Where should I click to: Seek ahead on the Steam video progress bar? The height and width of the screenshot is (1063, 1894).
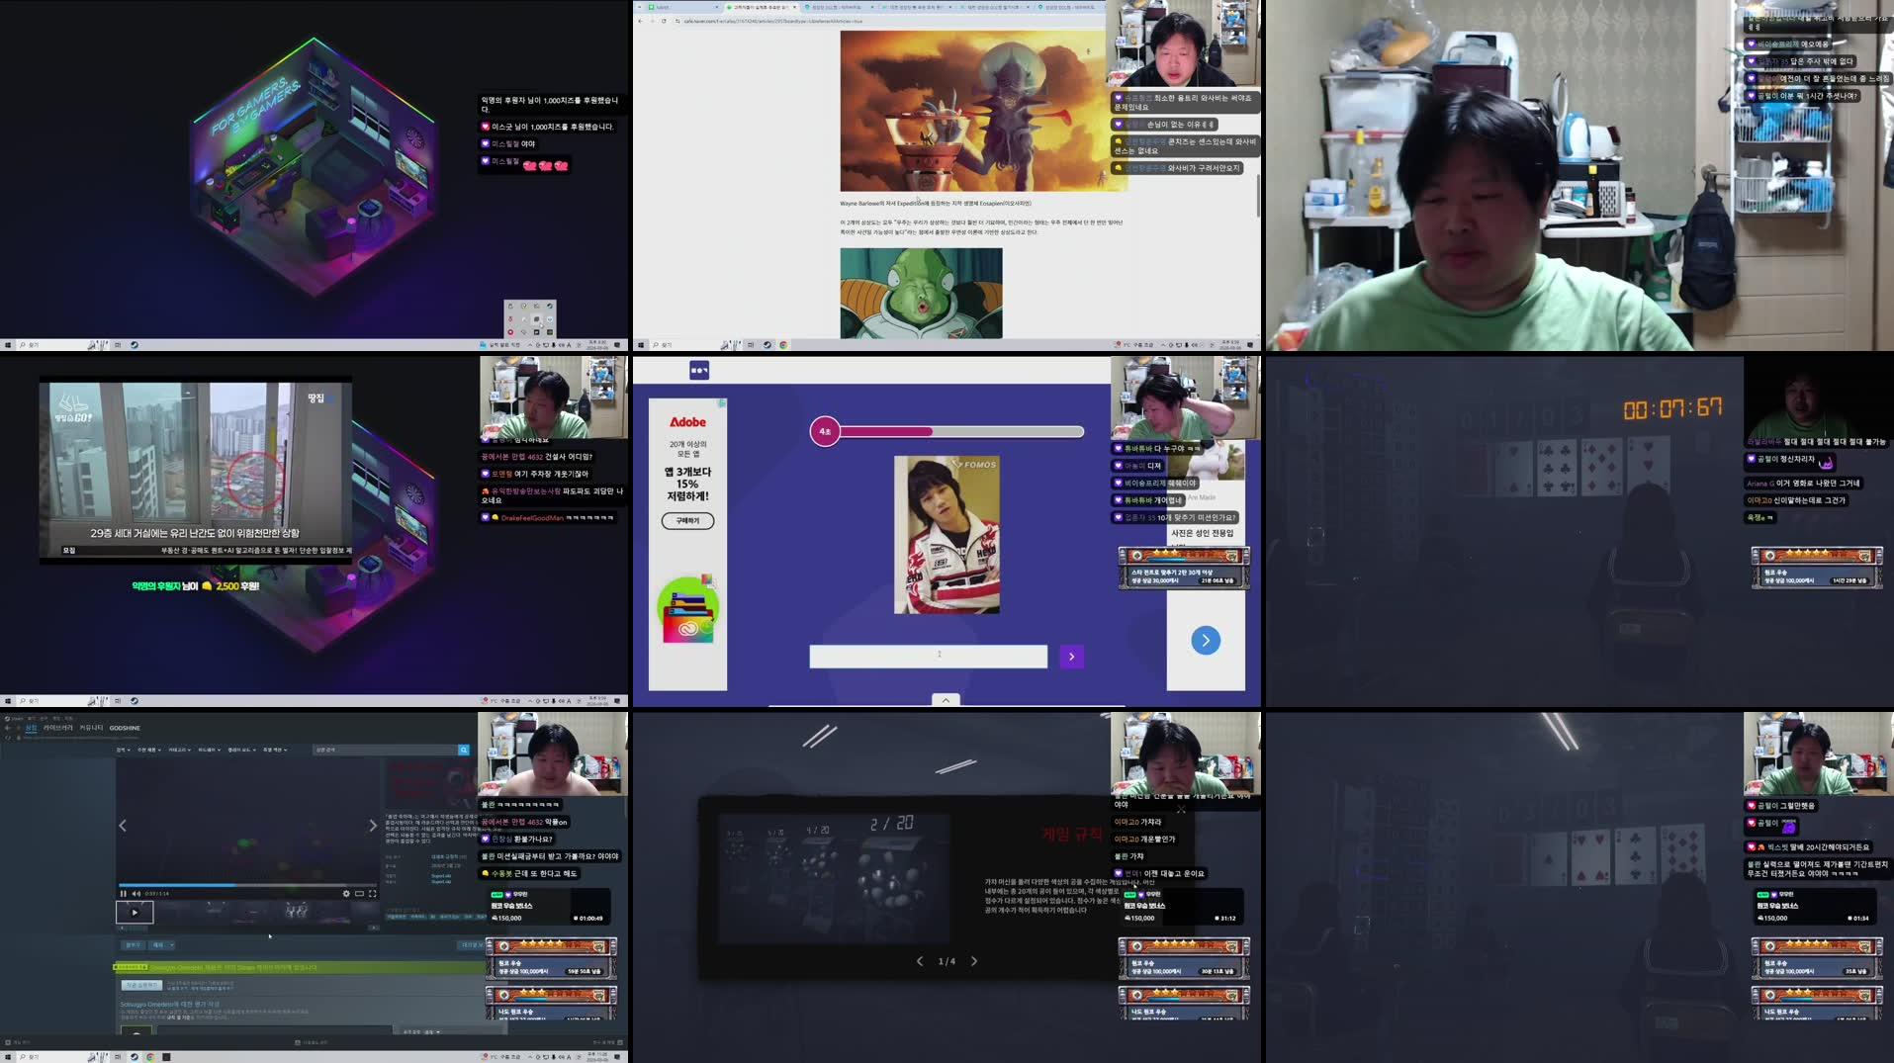pyautogui.click(x=298, y=884)
